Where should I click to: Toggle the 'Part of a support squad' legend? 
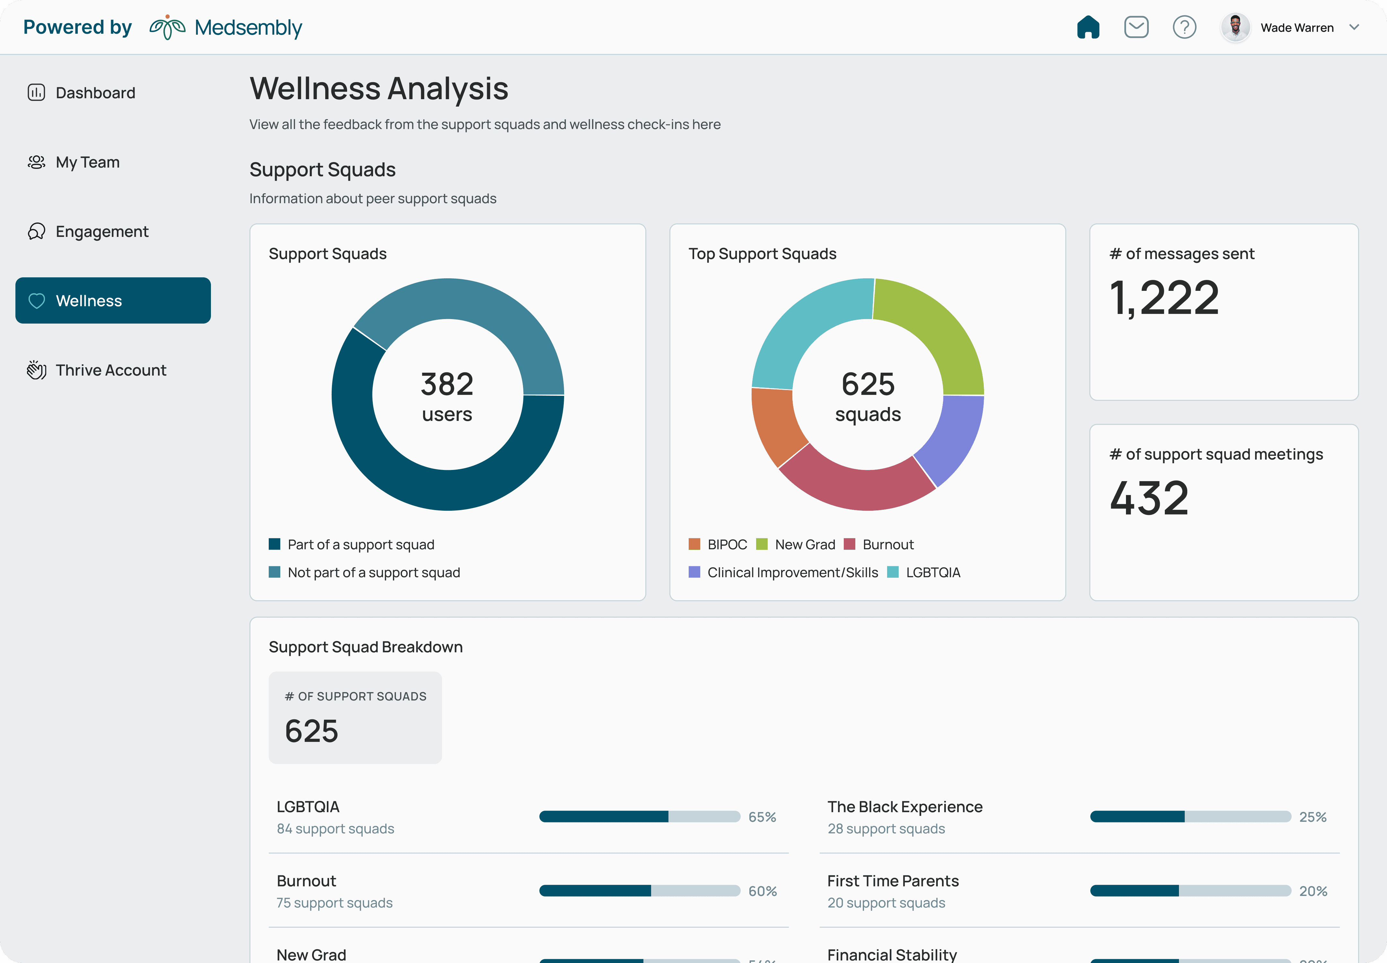click(360, 544)
